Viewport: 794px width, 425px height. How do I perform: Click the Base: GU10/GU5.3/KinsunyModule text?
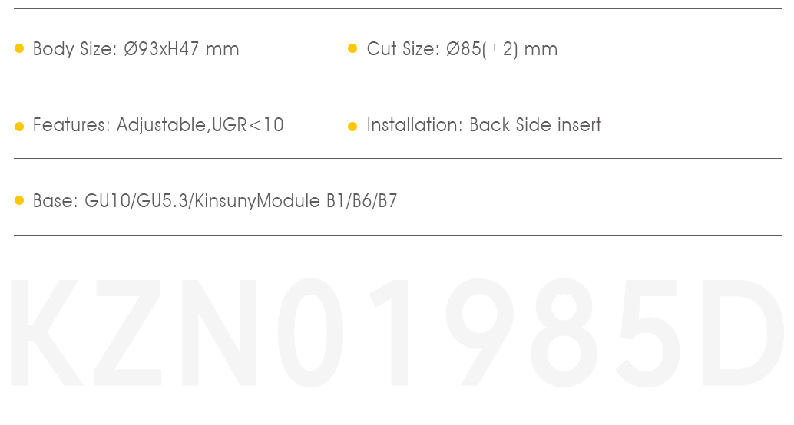pos(176,201)
